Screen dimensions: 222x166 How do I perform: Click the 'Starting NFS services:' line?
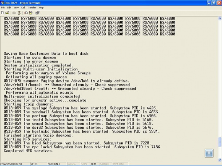click(28, 139)
